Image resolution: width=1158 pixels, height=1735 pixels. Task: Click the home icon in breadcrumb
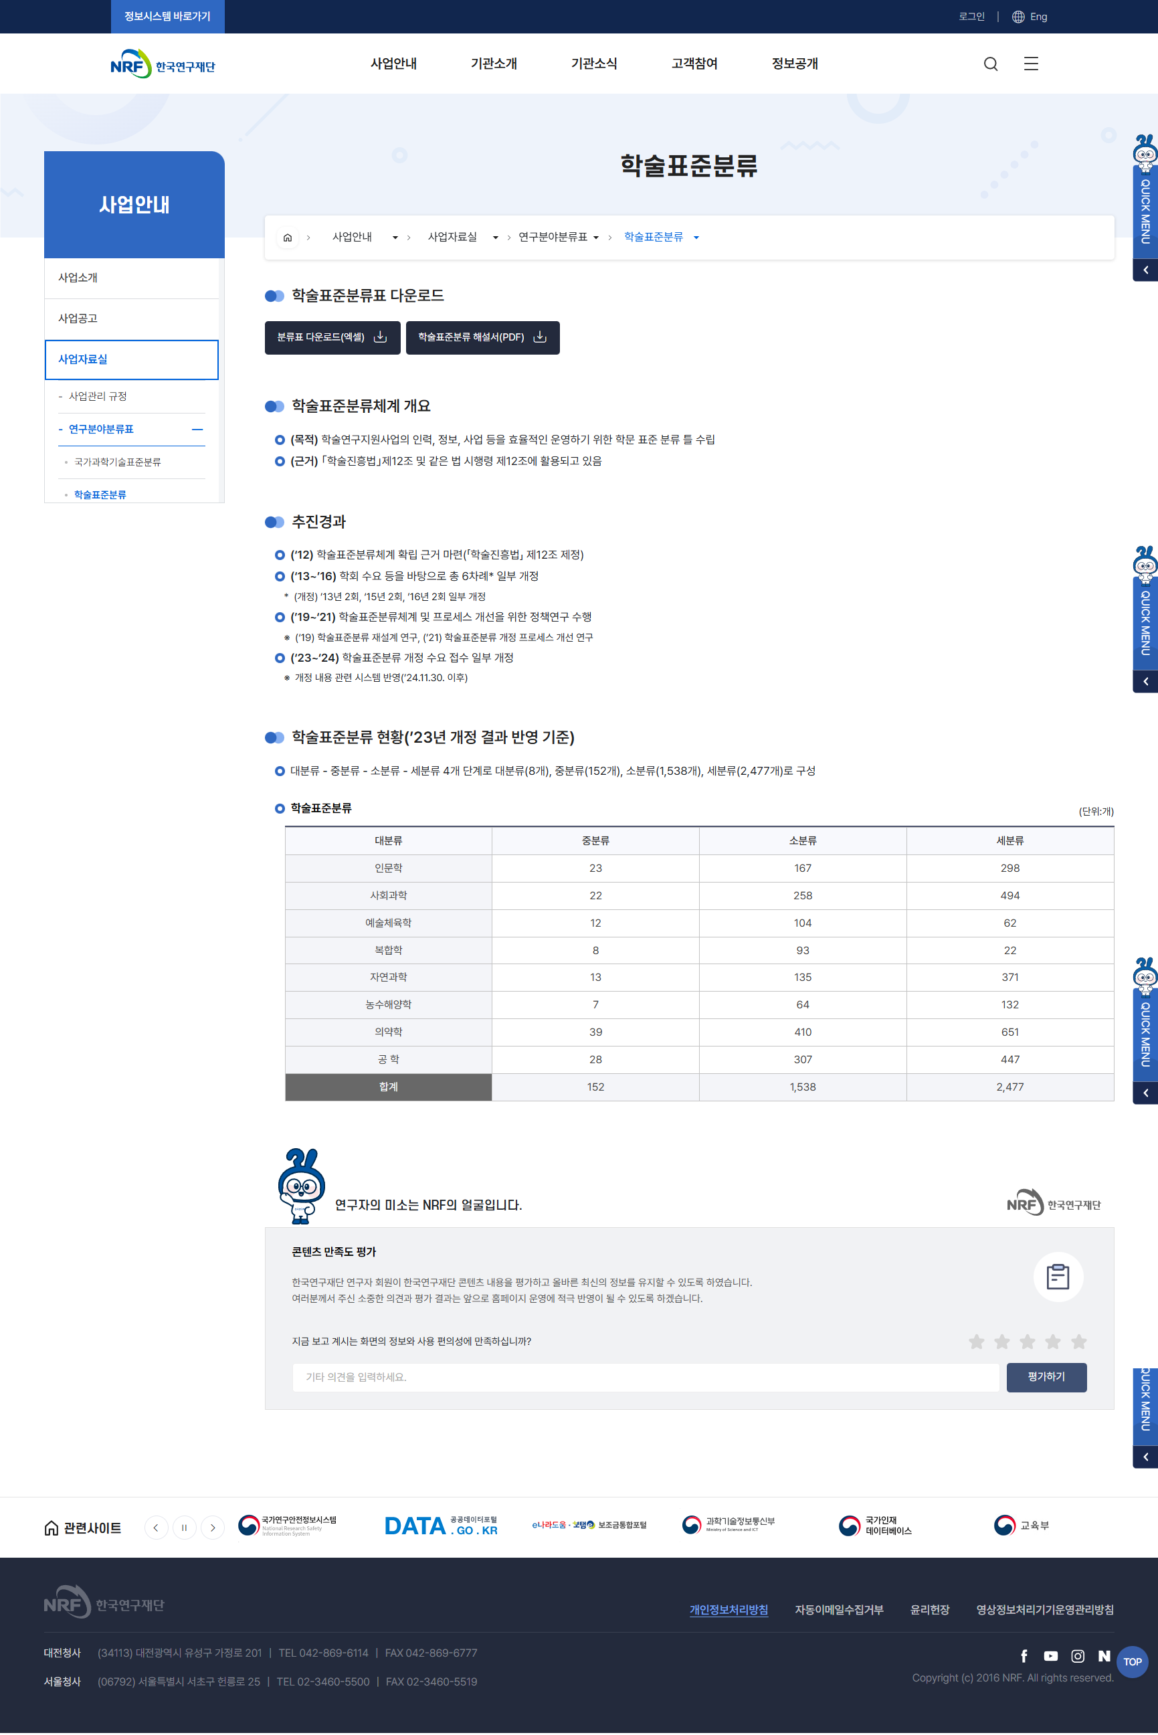pos(287,238)
